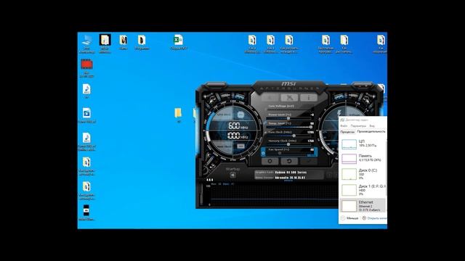
Task: Select the Ethernet performance entry
Action: pyautogui.click(x=363, y=206)
